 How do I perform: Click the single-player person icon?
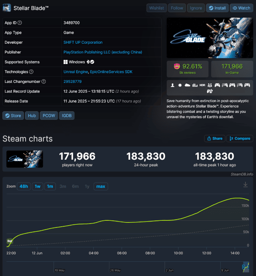(173, 86)
